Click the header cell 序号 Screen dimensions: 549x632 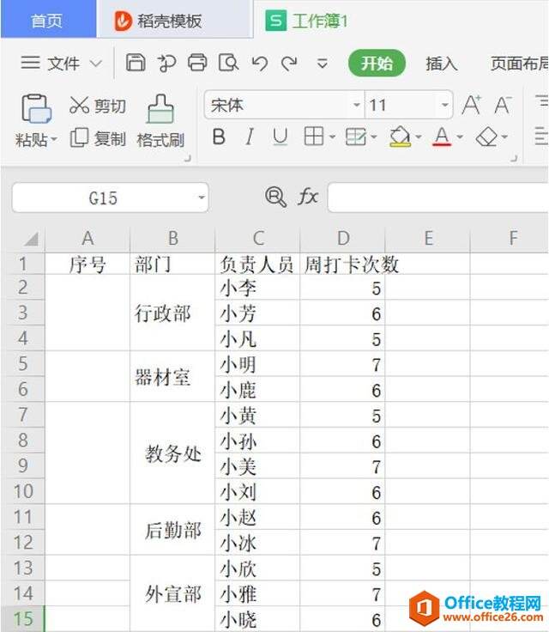coord(87,264)
